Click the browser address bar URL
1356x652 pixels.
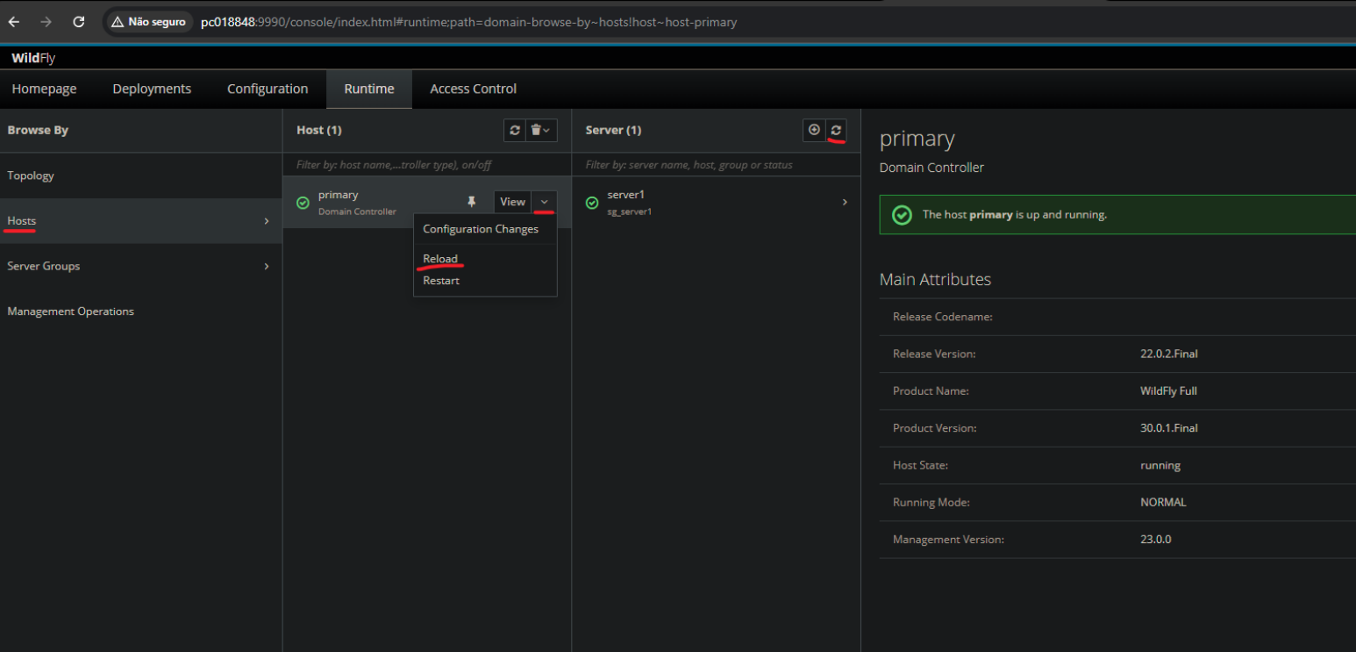[x=468, y=22]
